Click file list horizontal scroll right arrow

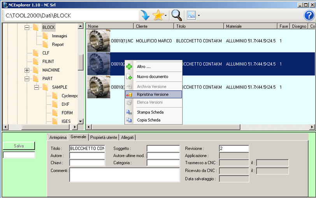tap(312, 127)
